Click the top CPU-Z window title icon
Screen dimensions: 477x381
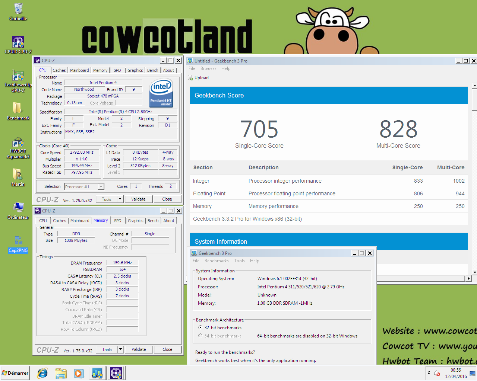pyautogui.click(x=37, y=60)
